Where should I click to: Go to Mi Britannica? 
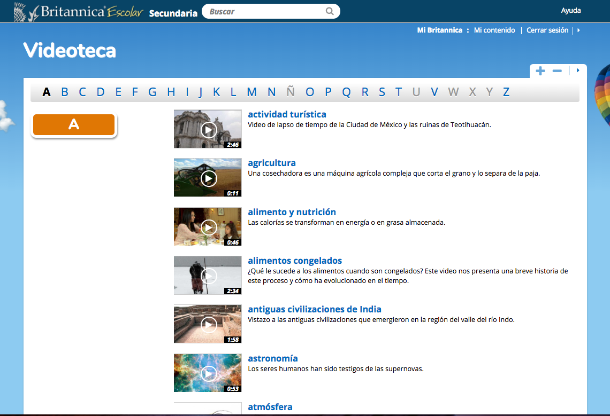click(x=440, y=30)
